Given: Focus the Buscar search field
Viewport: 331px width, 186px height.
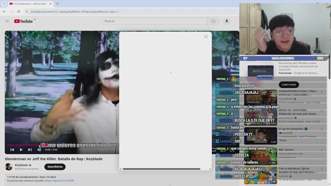Looking at the screenshot, I should tap(154, 21).
